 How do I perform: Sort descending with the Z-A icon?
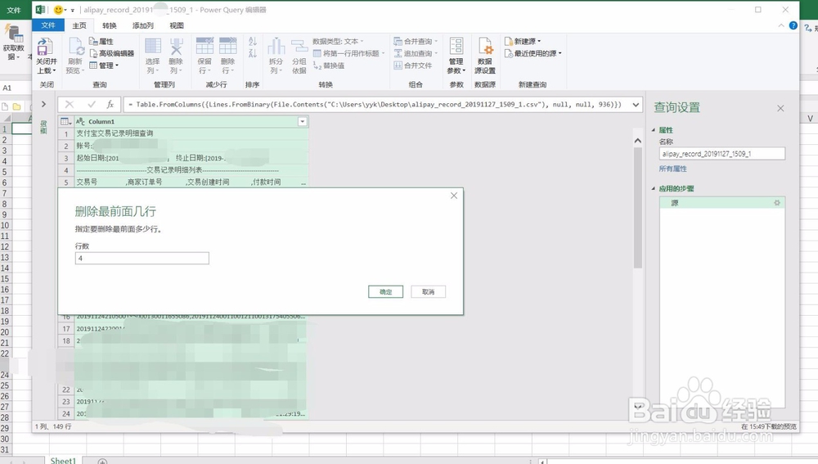point(253,52)
